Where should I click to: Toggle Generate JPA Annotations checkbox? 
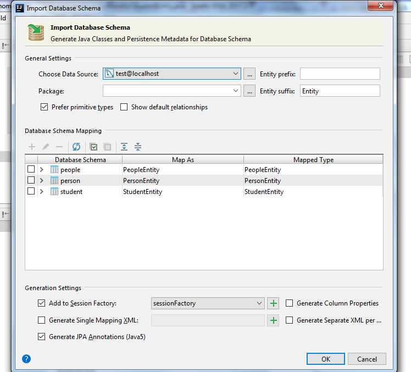(x=41, y=337)
